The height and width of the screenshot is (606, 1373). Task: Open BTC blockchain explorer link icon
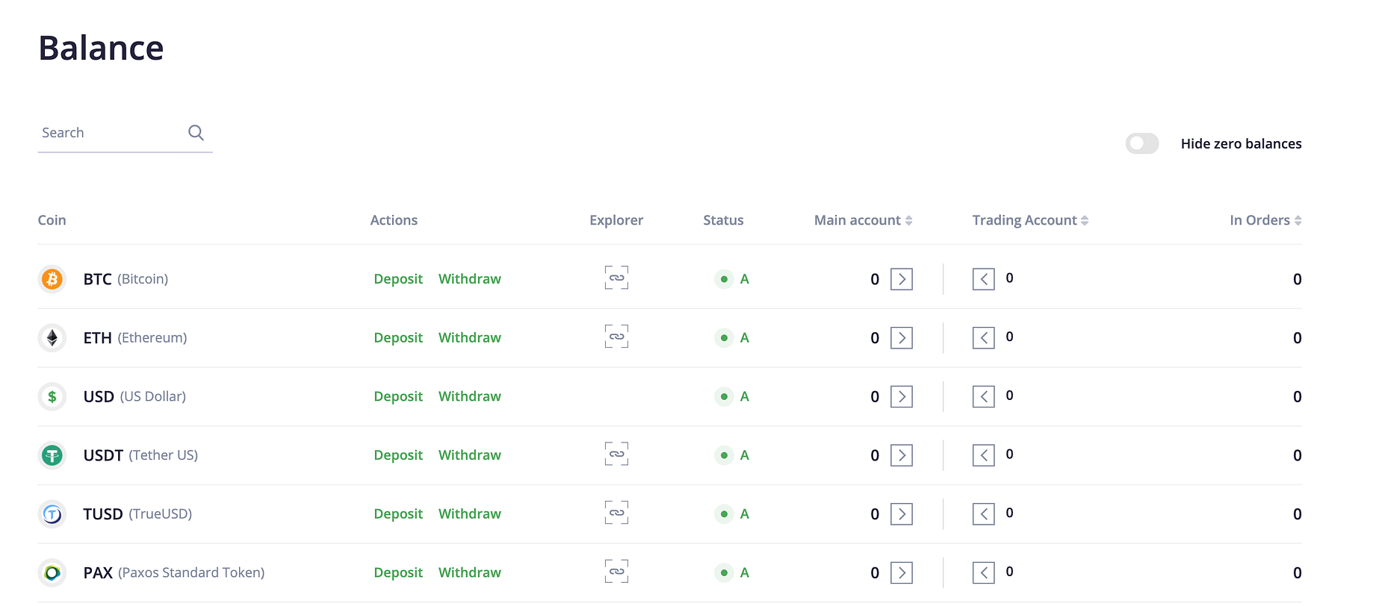click(x=616, y=278)
